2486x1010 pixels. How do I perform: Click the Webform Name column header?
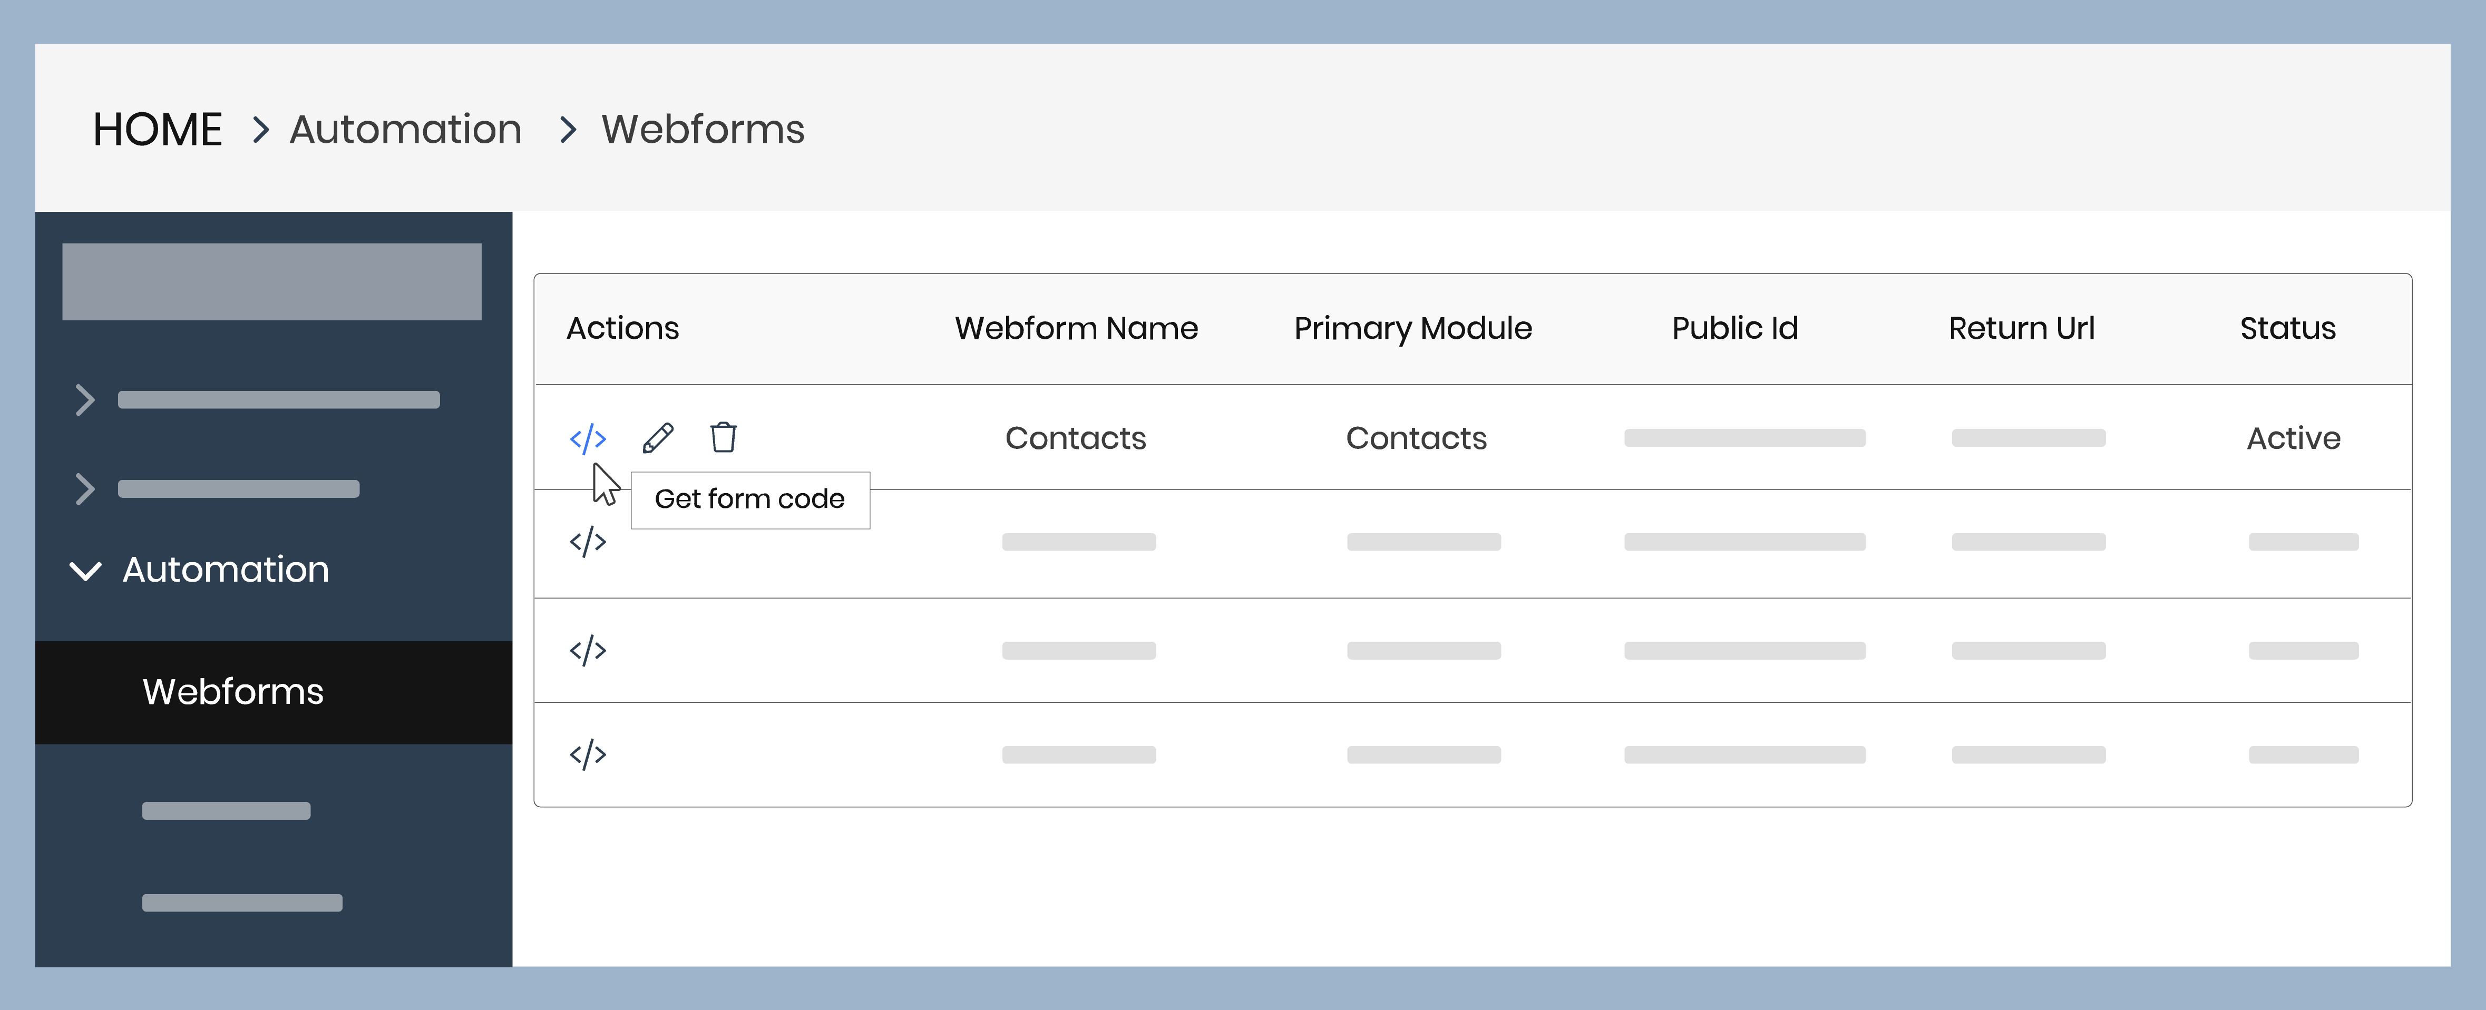pos(1076,328)
